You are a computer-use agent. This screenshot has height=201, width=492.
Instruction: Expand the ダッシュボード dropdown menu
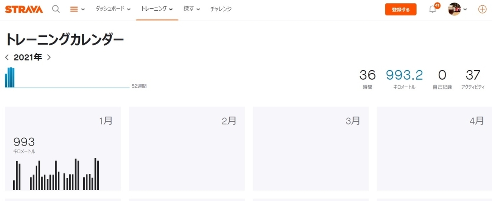pyautogui.click(x=113, y=9)
